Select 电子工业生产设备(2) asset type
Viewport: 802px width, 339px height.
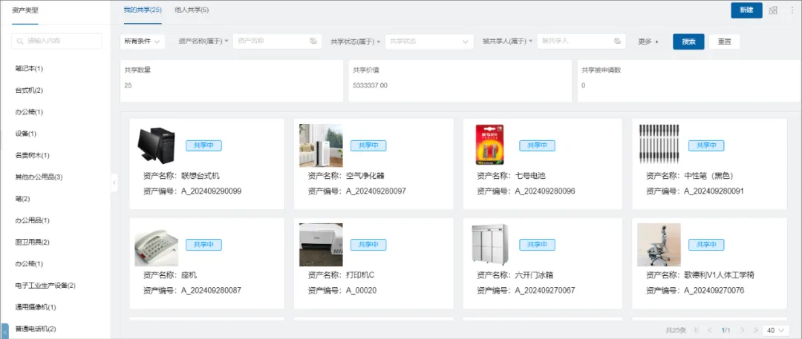tap(45, 286)
